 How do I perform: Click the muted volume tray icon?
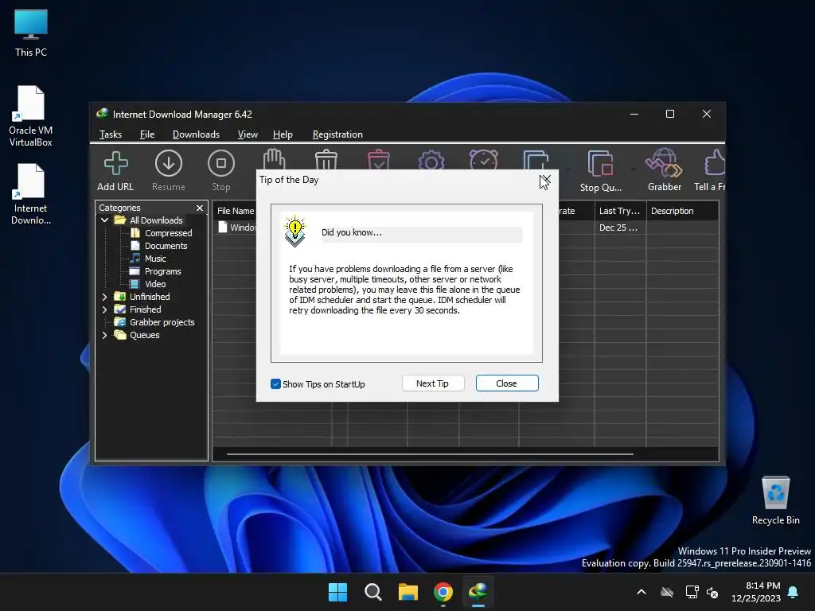click(x=712, y=592)
